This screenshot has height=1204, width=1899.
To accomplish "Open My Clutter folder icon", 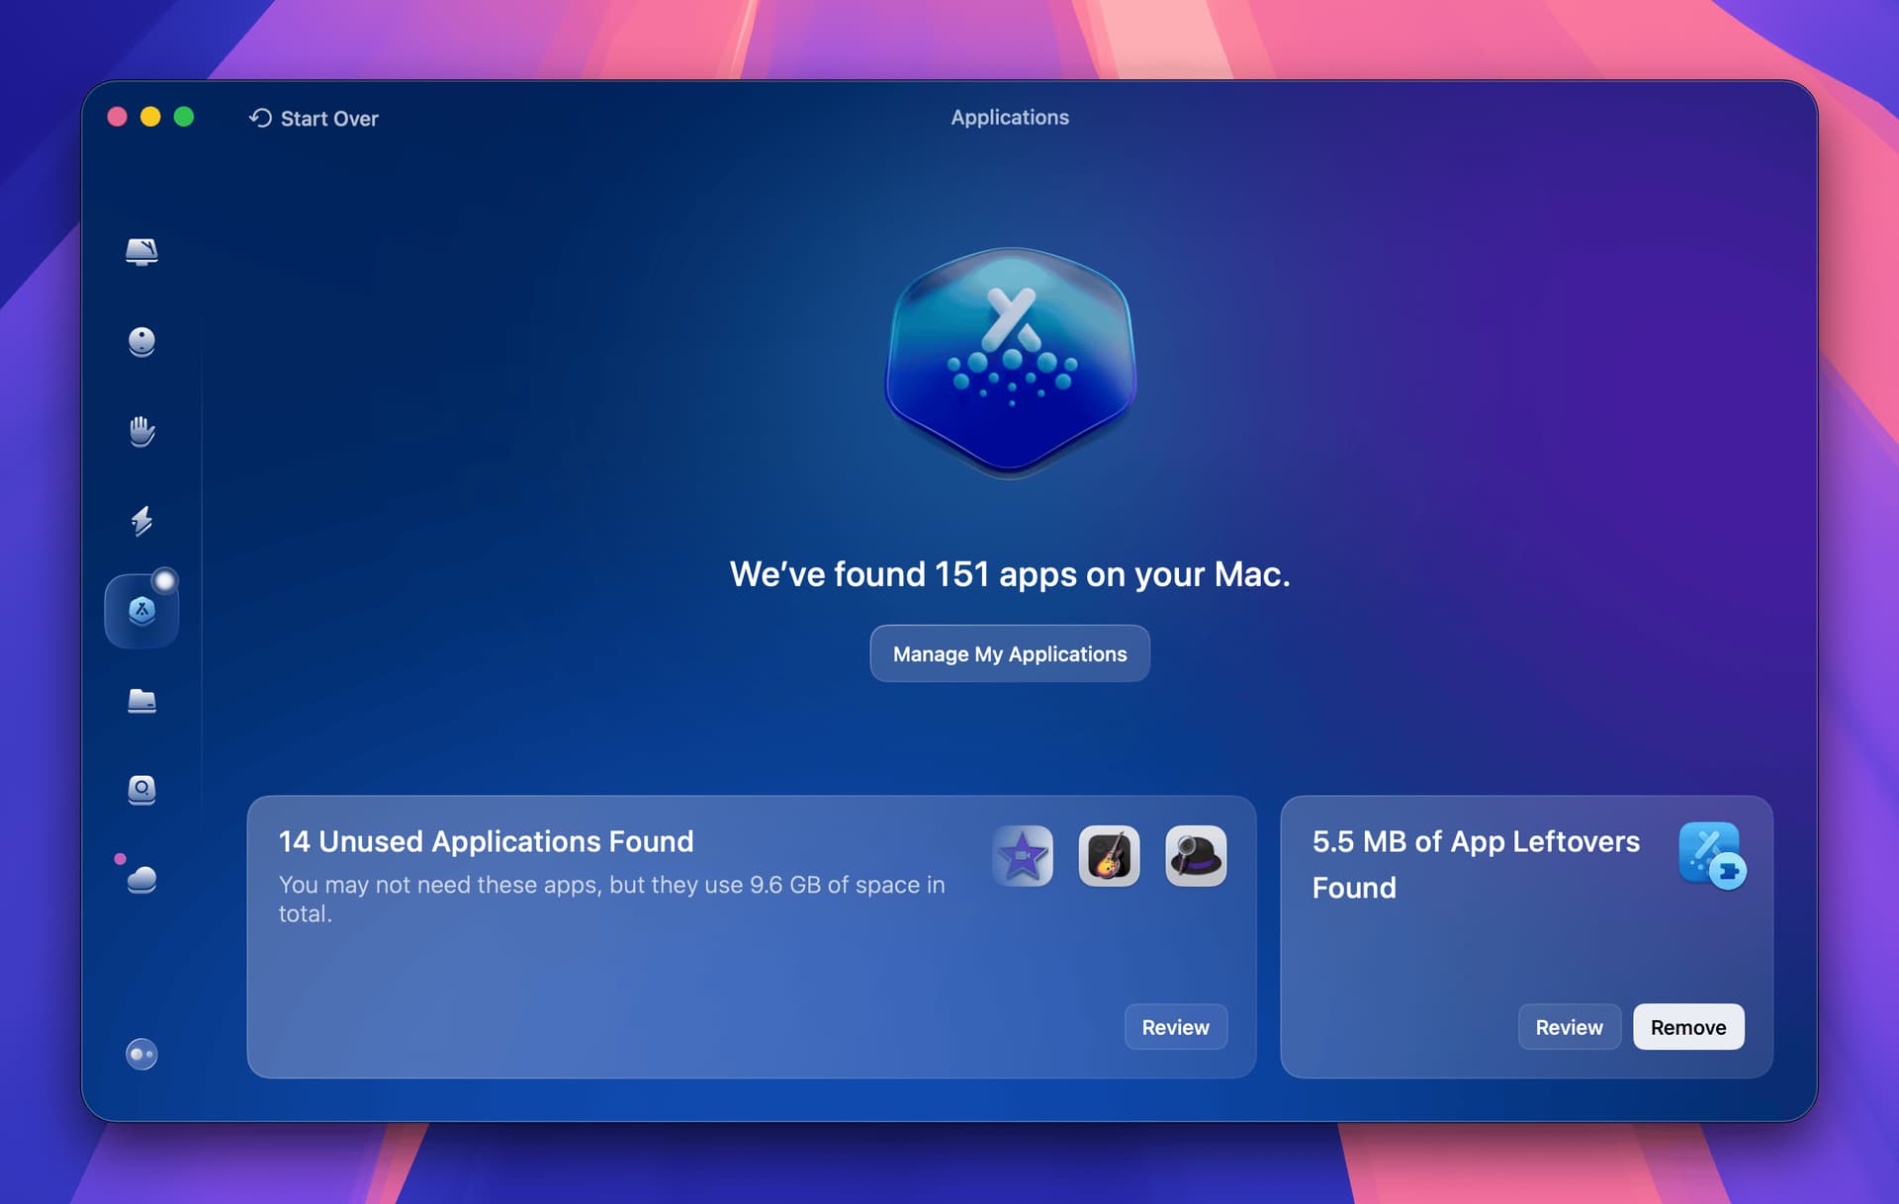I will [141, 701].
